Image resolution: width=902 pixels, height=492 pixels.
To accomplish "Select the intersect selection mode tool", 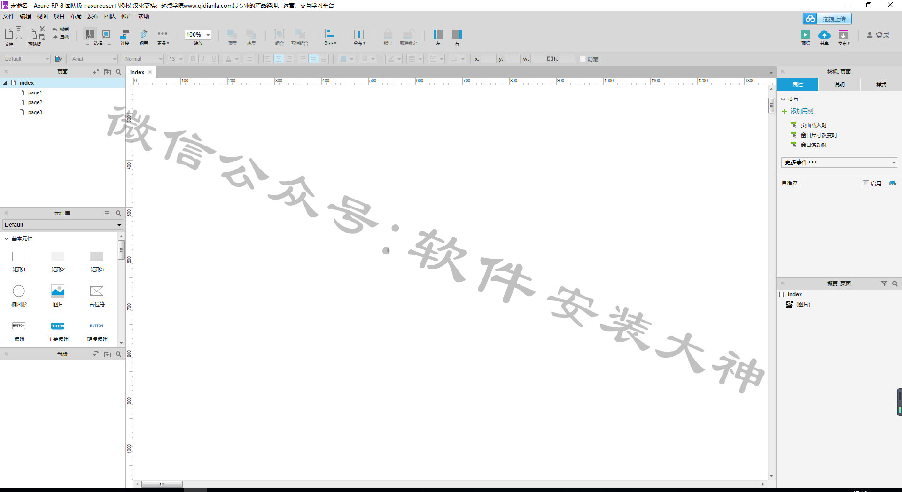I will pyautogui.click(x=89, y=34).
